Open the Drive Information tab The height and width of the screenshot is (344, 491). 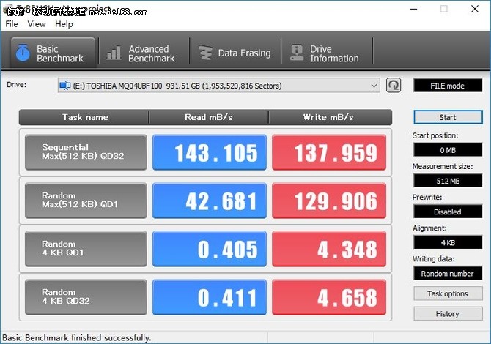[327, 53]
